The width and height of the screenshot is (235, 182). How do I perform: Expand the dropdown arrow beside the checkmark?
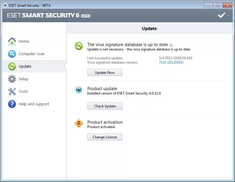[x=229, y=15]
